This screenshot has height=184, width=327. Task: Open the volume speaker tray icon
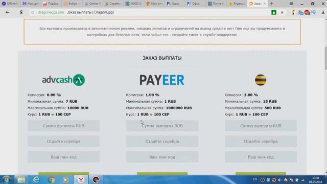click(x=279, y=180)
